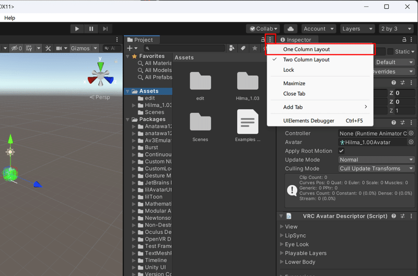
Task: Click the Transform component help icon
Action: tap(394, 83)
